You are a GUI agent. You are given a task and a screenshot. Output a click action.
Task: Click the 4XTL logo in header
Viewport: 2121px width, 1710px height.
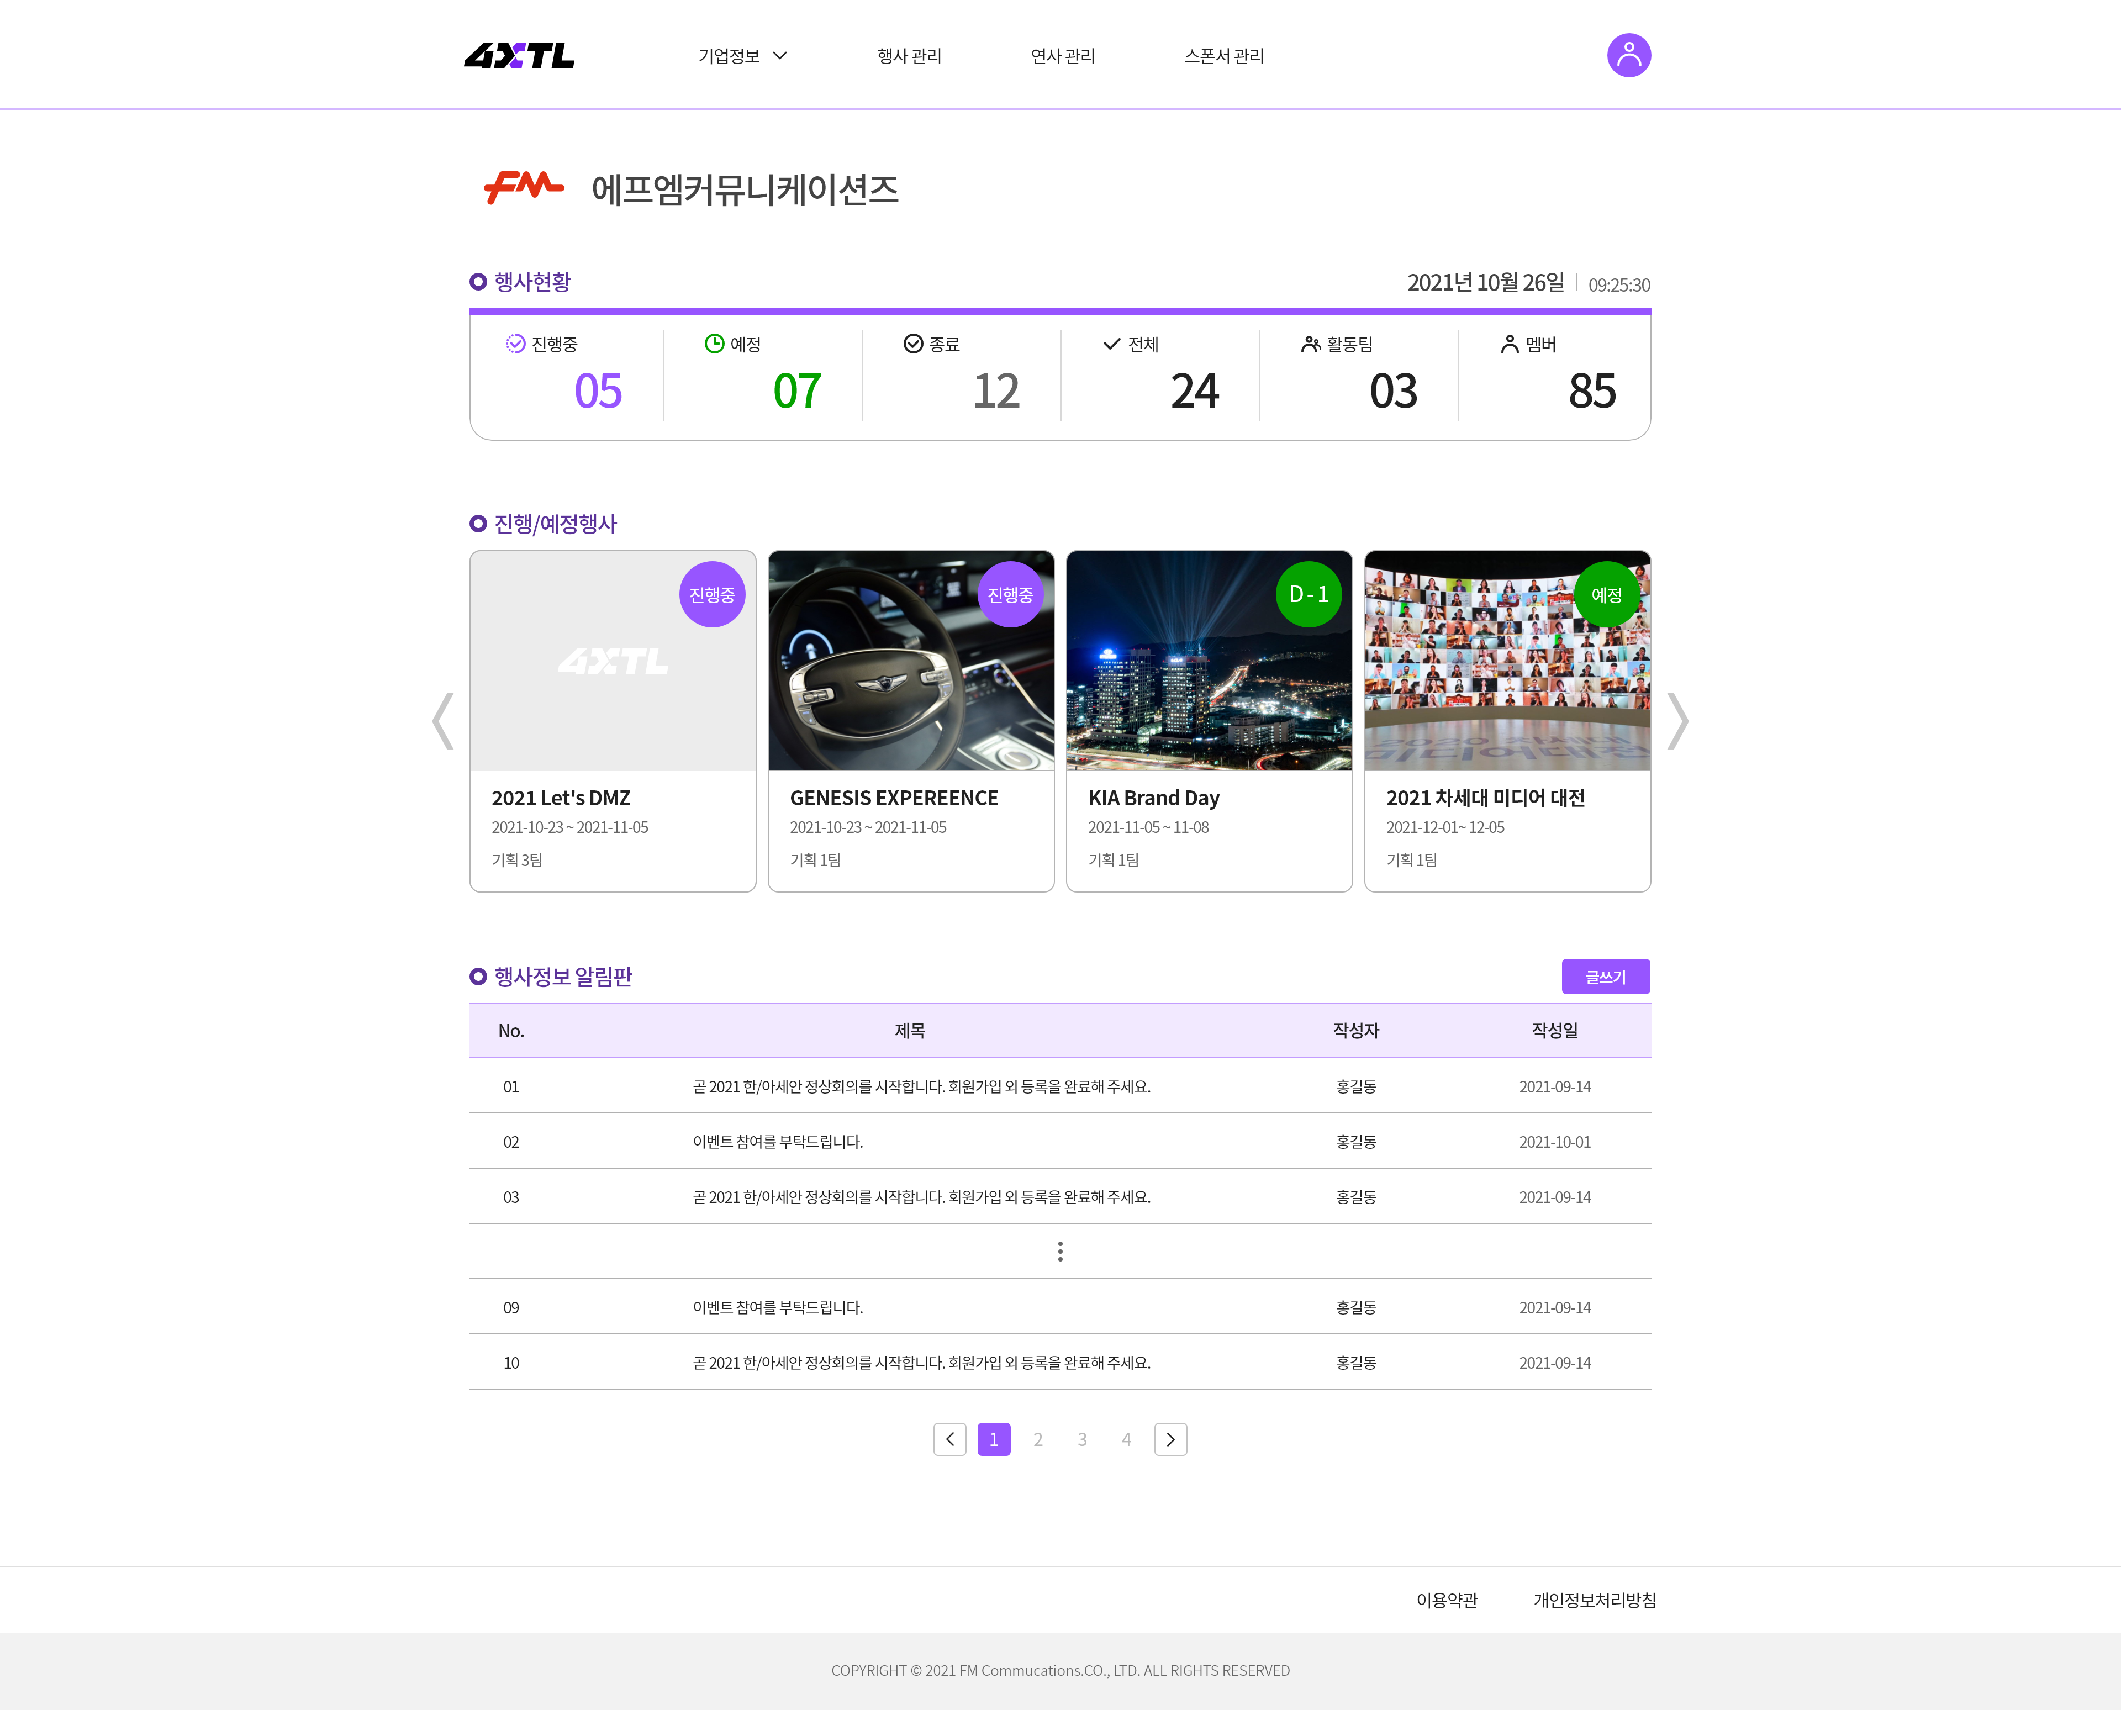pyautogui.click(x=519, y=56)
